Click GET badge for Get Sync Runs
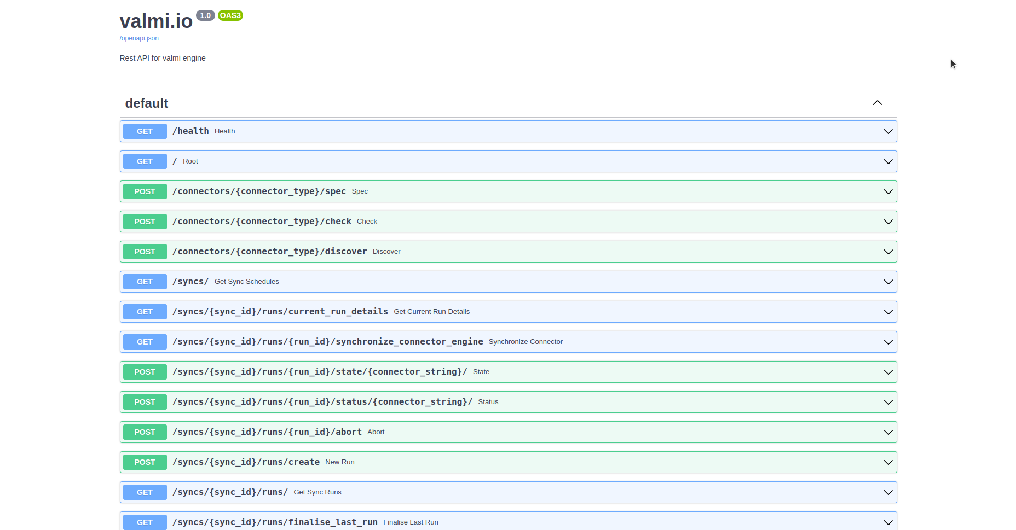 click(145, 492)
